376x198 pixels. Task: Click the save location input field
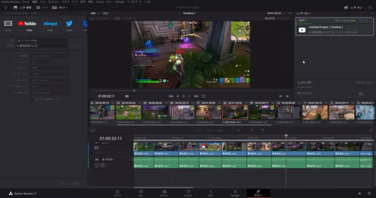coord(42,46)
